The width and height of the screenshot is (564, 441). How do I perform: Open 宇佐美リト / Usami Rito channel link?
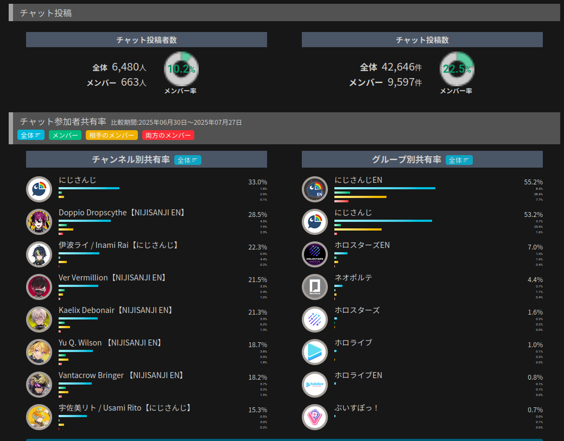pos(125,408)
